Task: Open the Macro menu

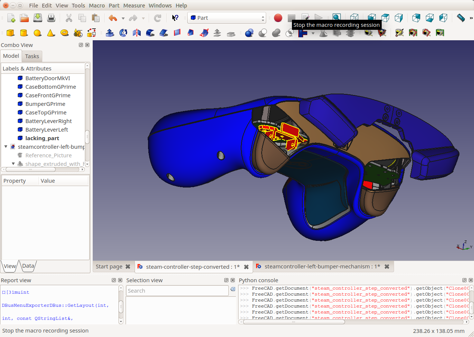Action: (x=97, y=6)
